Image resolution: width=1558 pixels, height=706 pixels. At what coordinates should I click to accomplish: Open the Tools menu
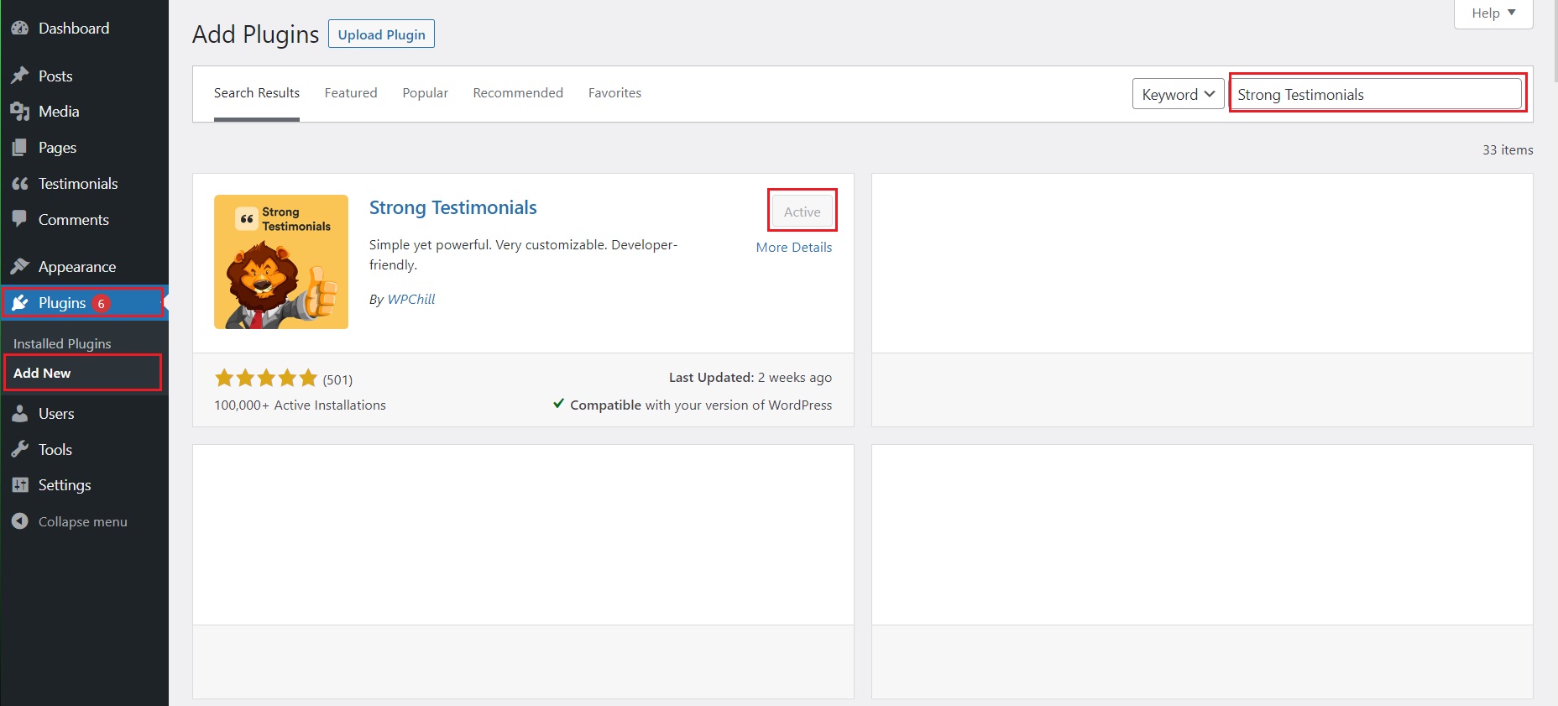[84, 450]
